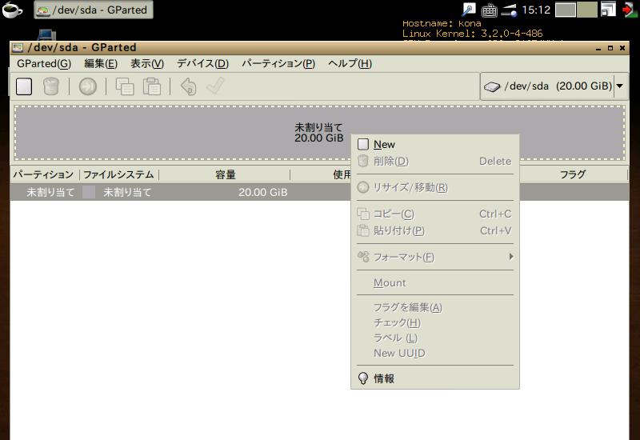Click the 15:12 clock in the panel

pyautogui.click(x=536, y=10)
